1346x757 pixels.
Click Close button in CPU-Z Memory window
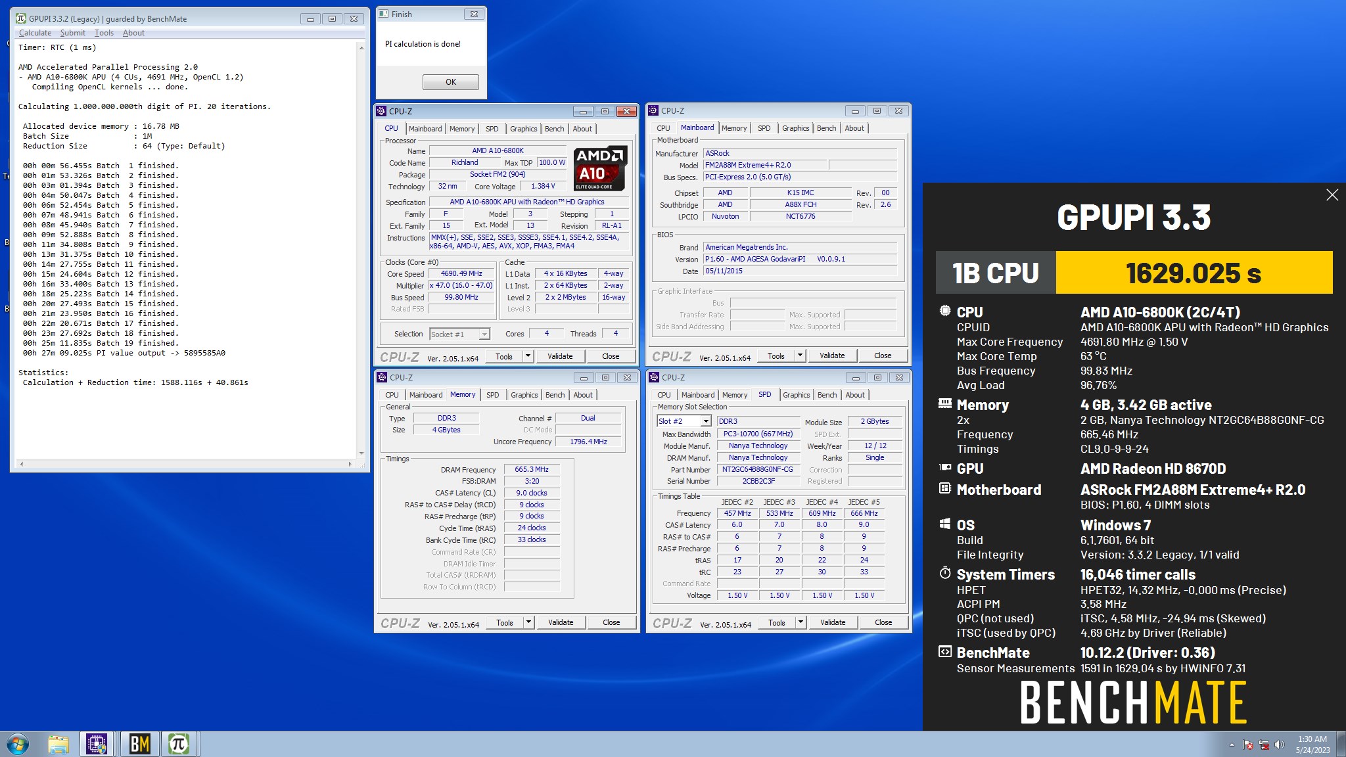(611, 622)
